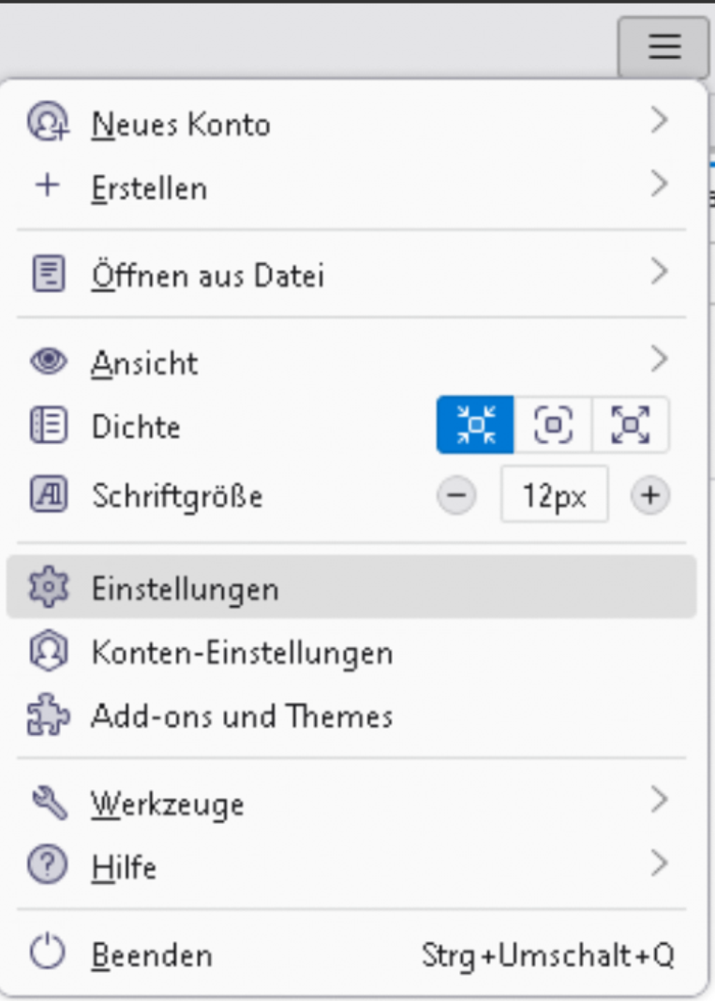Click the Werkzeuge wrench icon
This screenshot has height=1001, width=715.
tap(48, 802)
